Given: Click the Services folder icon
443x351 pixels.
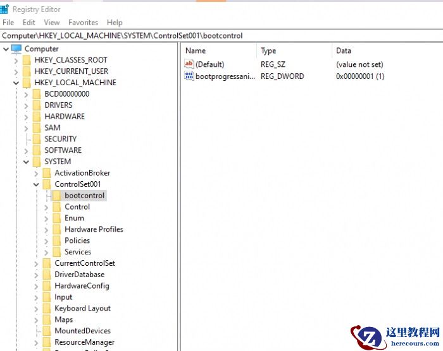Looking at the screenshot, I should pyautogui.click(x=57, y=252).
